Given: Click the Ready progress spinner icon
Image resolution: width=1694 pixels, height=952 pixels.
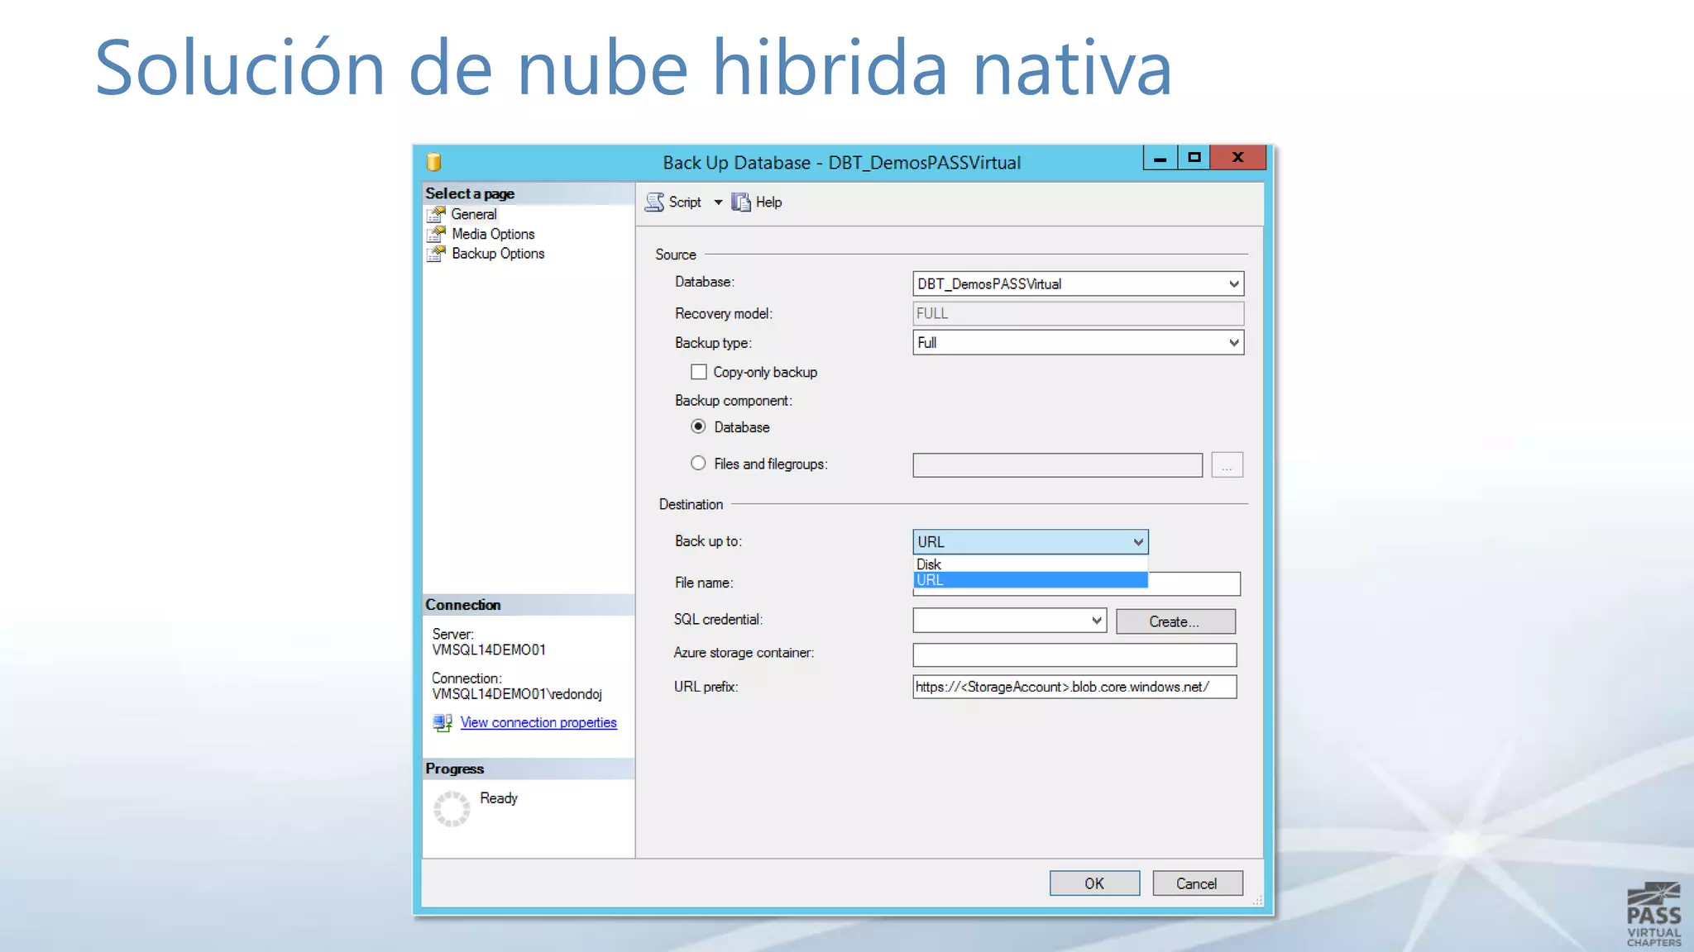Looking at the screenshot, I should pos(452,808).
